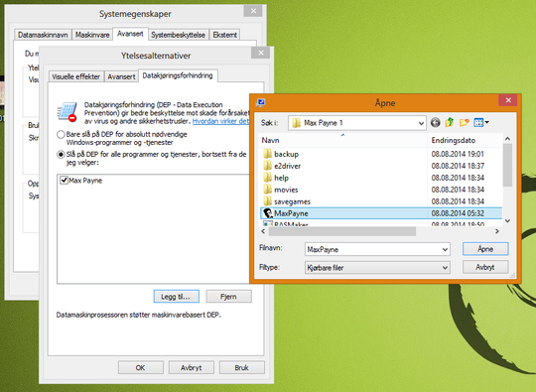Uncheck the Max Payne checkbox in DEP list
Screen dimensions: 536x392
pos(64,180)
